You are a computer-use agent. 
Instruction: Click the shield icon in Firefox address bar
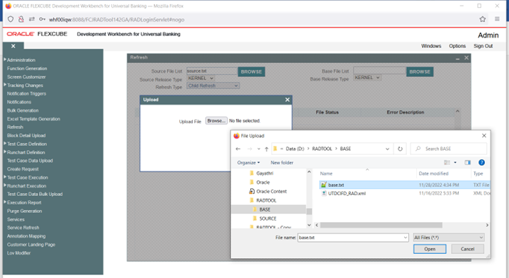coord(11,19)
